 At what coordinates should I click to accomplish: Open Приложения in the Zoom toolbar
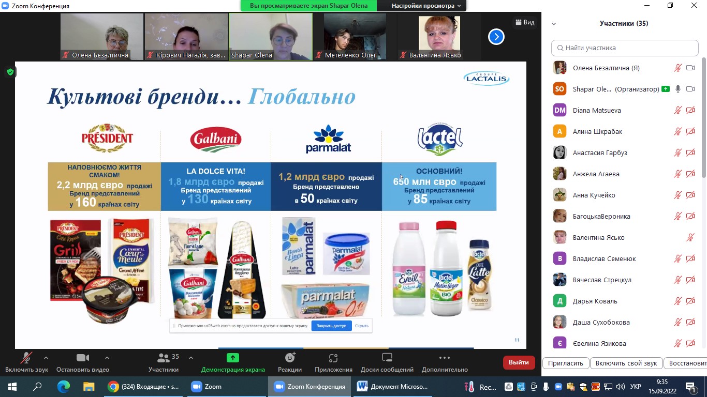coord(333,362)
